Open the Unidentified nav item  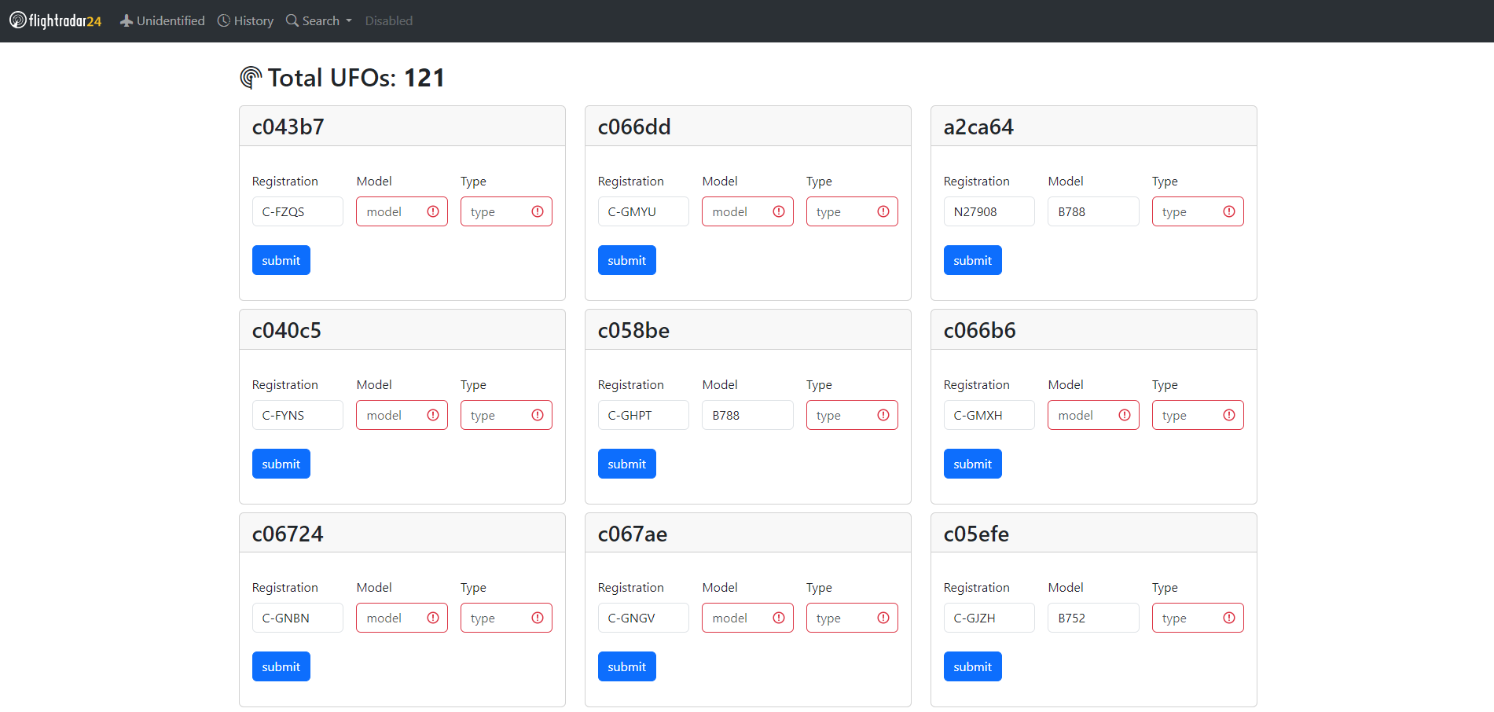click(162, 20)
